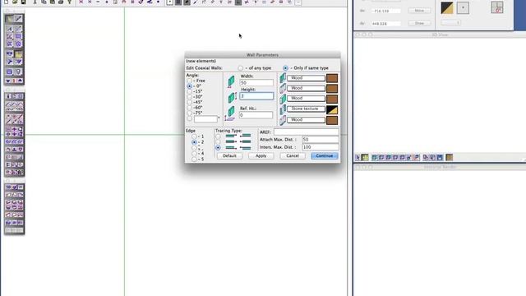This screenshot has height=296, width=526.
Task: Open the last Wood material dropdown
Action: [x=306, y=120]
